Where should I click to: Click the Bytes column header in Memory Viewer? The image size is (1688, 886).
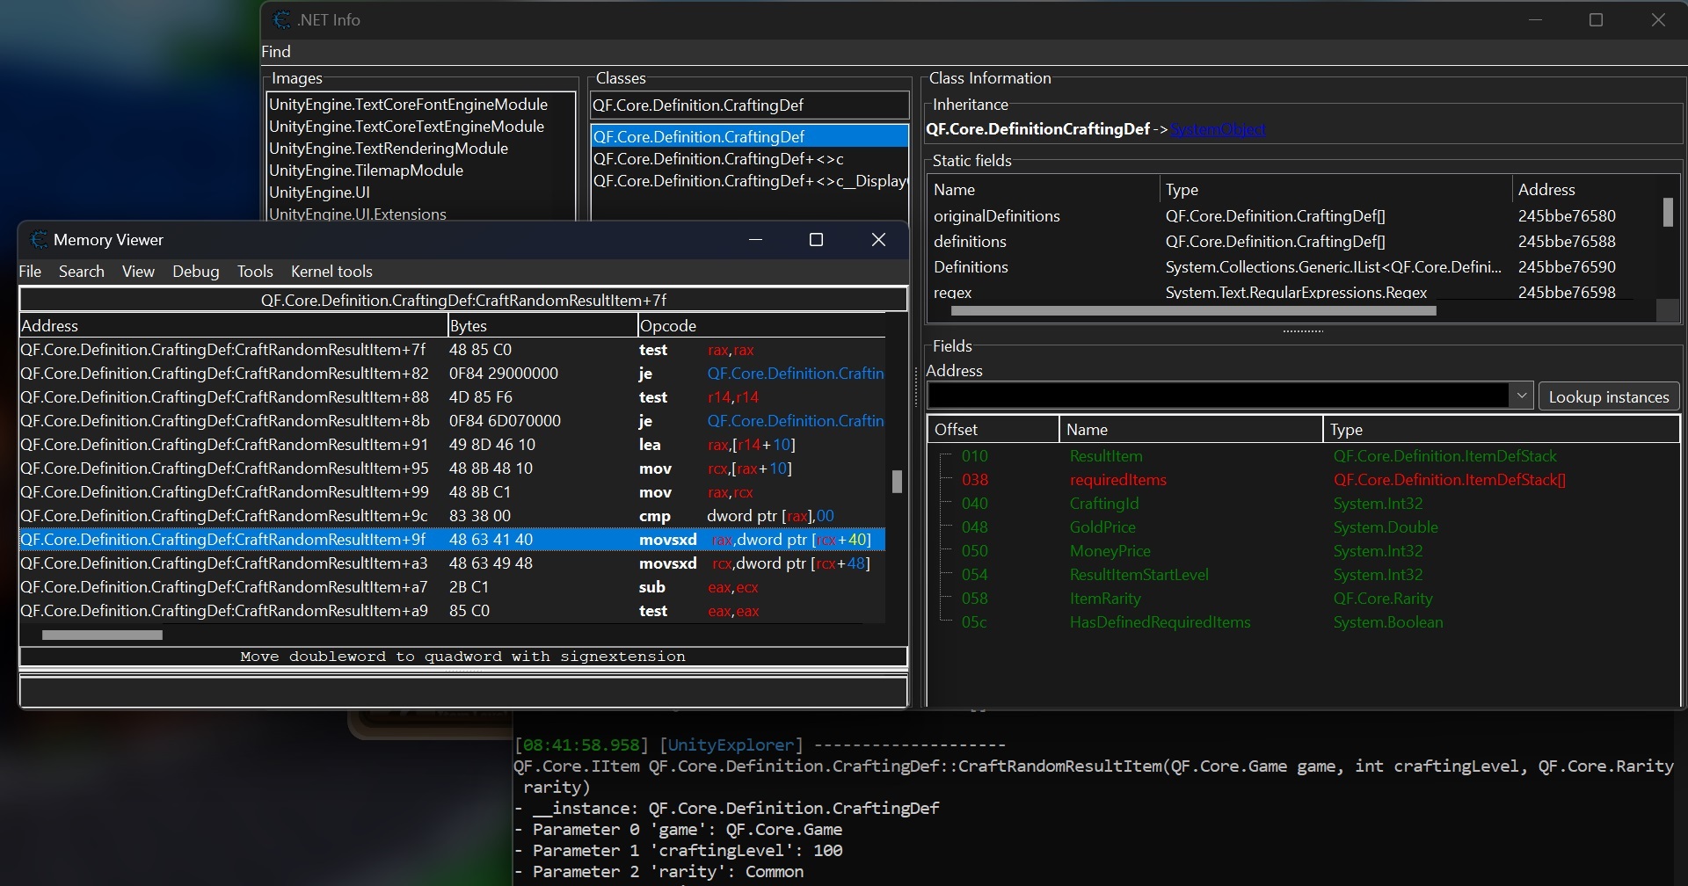point(542,326)
